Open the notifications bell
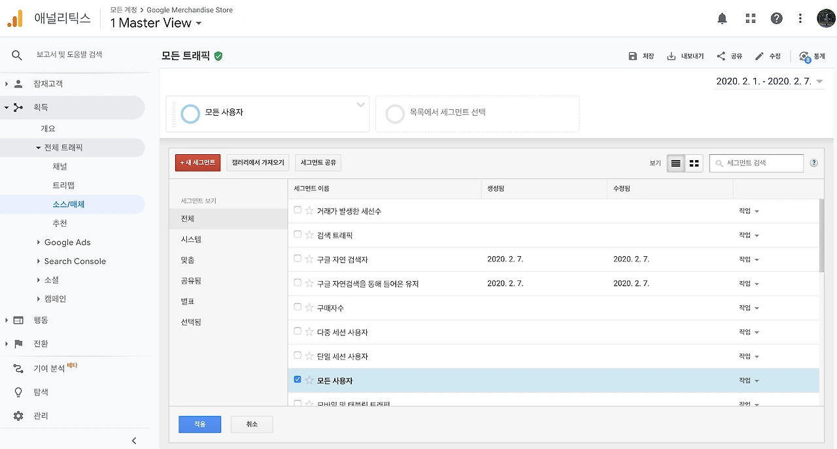This screenshot has height=449, width=837. point(722,18)
